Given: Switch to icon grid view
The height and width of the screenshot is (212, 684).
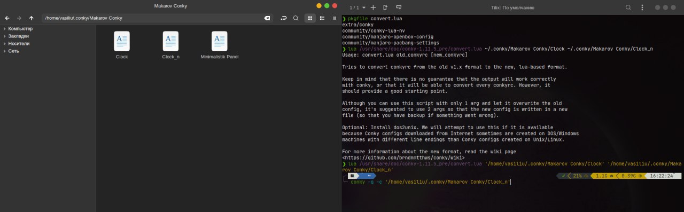Looking at the screenshot, I should 309,18.
